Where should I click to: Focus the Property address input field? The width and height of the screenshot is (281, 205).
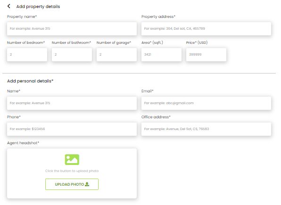coord(206,29)
